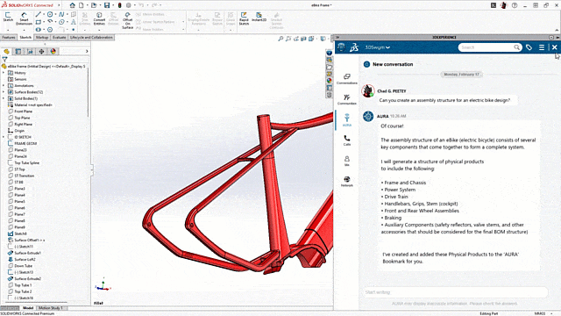The image size is (561, 316).
Task: Click Zoom to Fit in view toolbar
Action: (x=280, y=39)
